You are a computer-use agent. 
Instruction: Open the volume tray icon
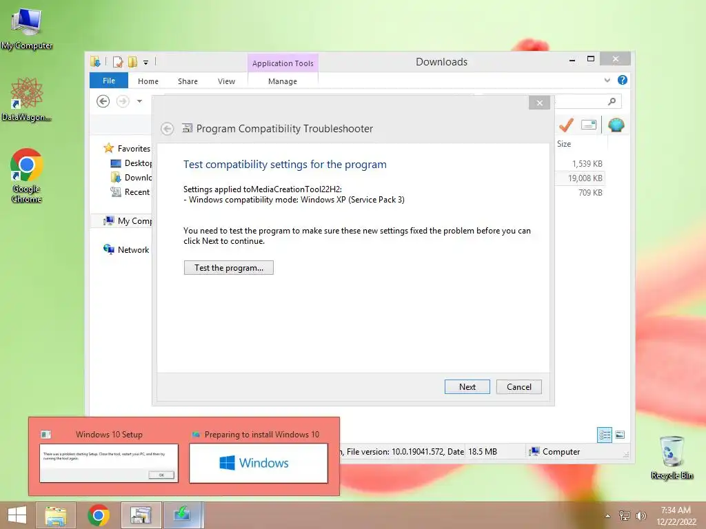tap(641, 516)
